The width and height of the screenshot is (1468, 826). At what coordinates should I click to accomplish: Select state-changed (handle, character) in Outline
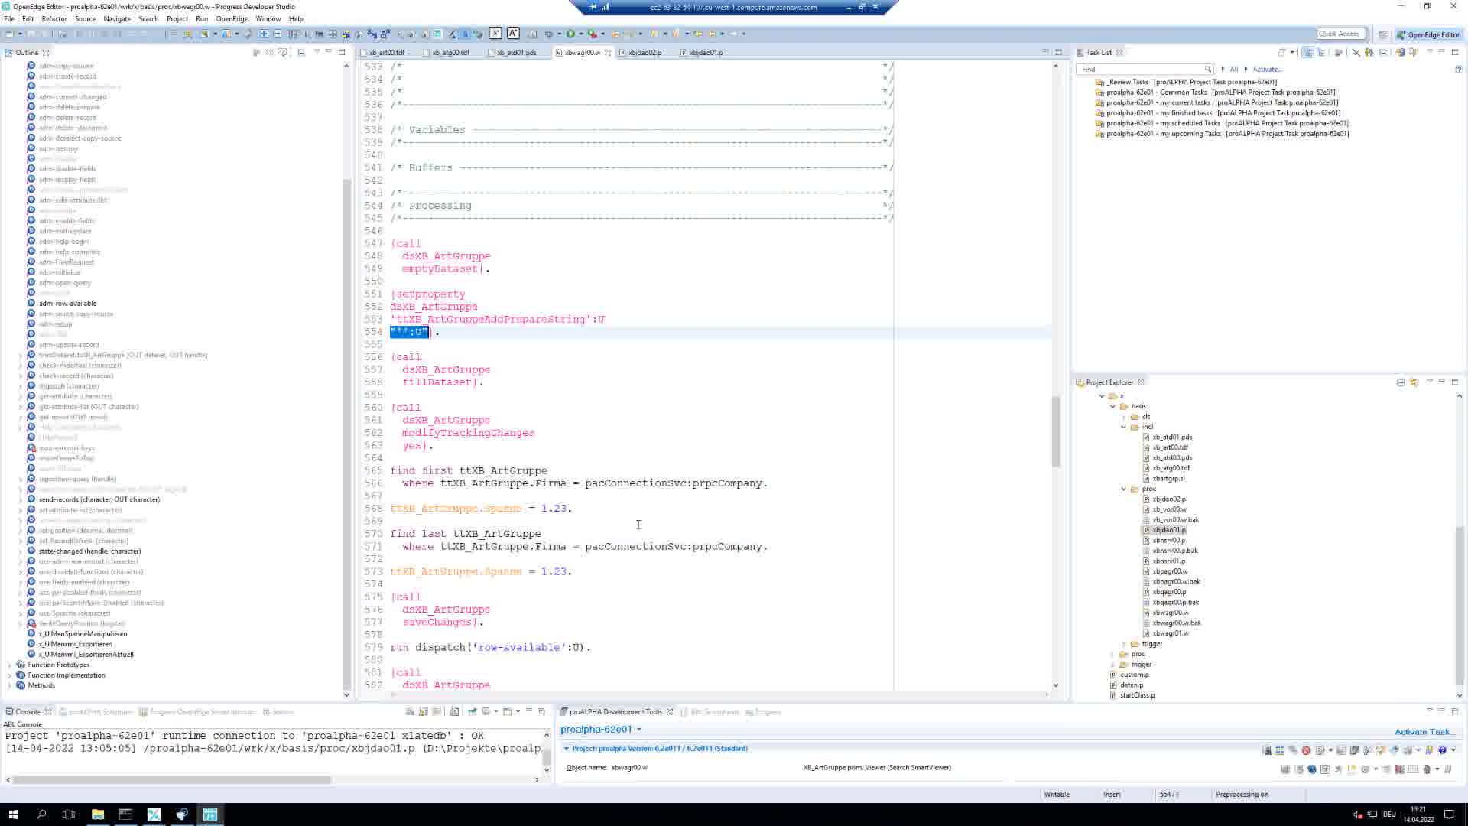89,551
